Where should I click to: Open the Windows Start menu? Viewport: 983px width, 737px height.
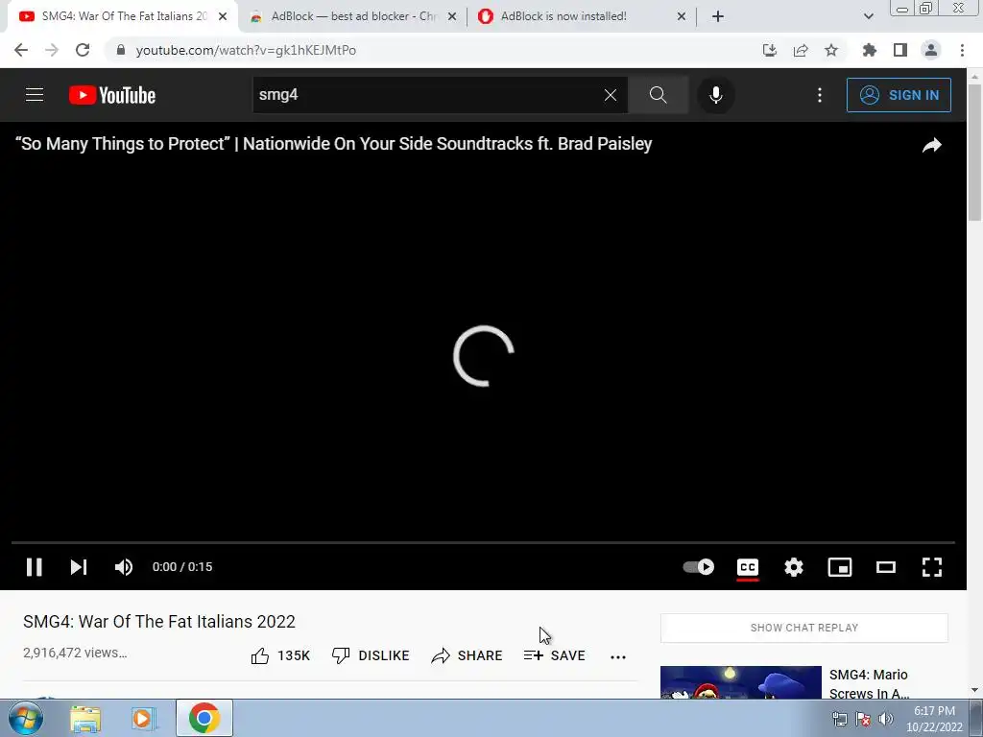[x=25, y=718]
